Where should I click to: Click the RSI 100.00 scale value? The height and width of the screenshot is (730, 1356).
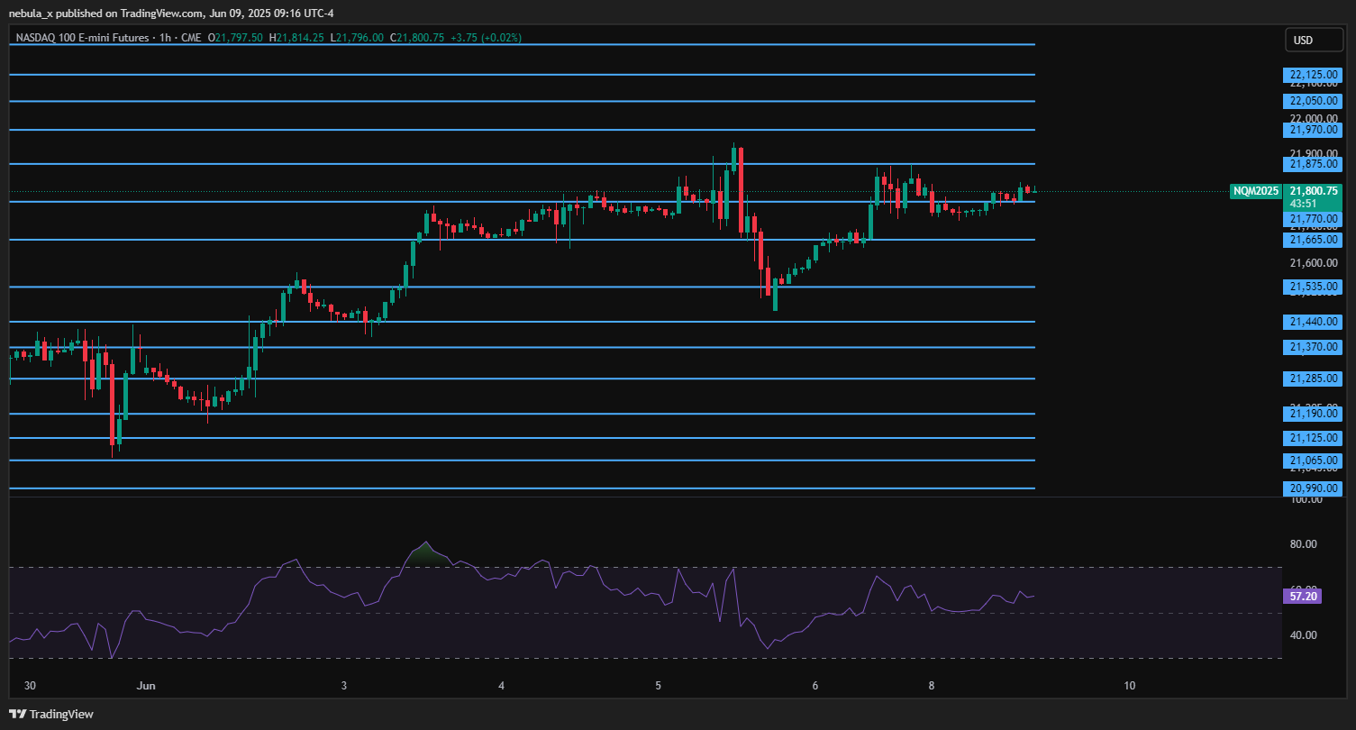coord(1306,499)
